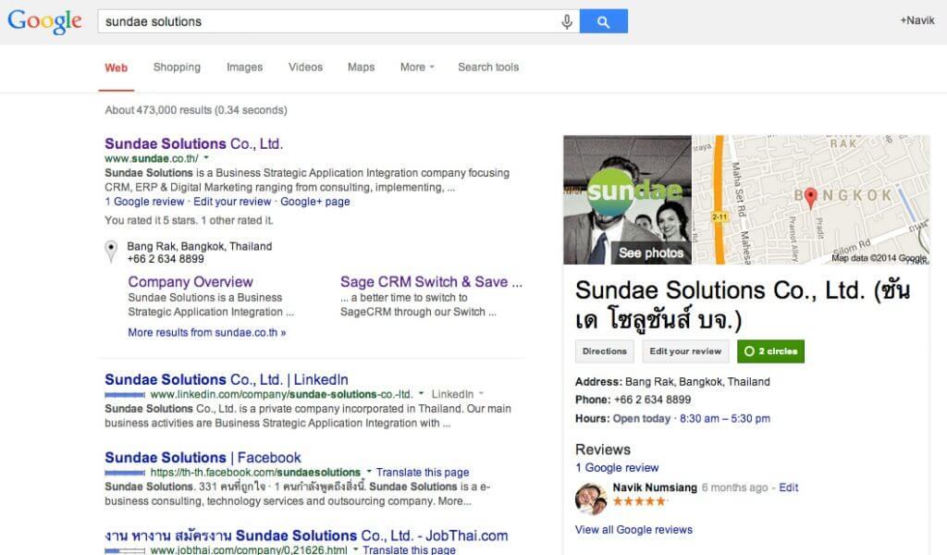Click the location pin beside Bang Rak address
The height and width of the screenshot is (555, 947).
tap(111, 250)
